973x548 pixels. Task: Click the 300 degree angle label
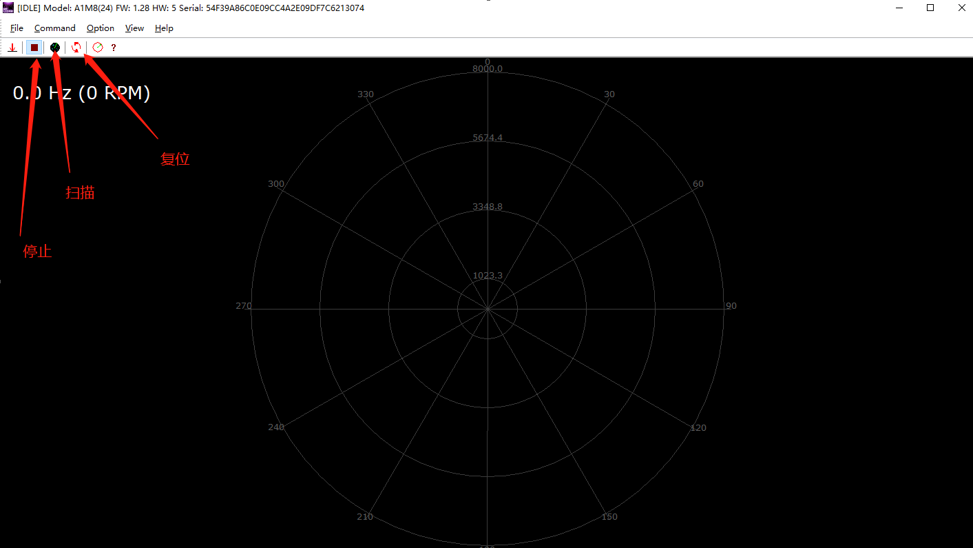coord(276,184)
